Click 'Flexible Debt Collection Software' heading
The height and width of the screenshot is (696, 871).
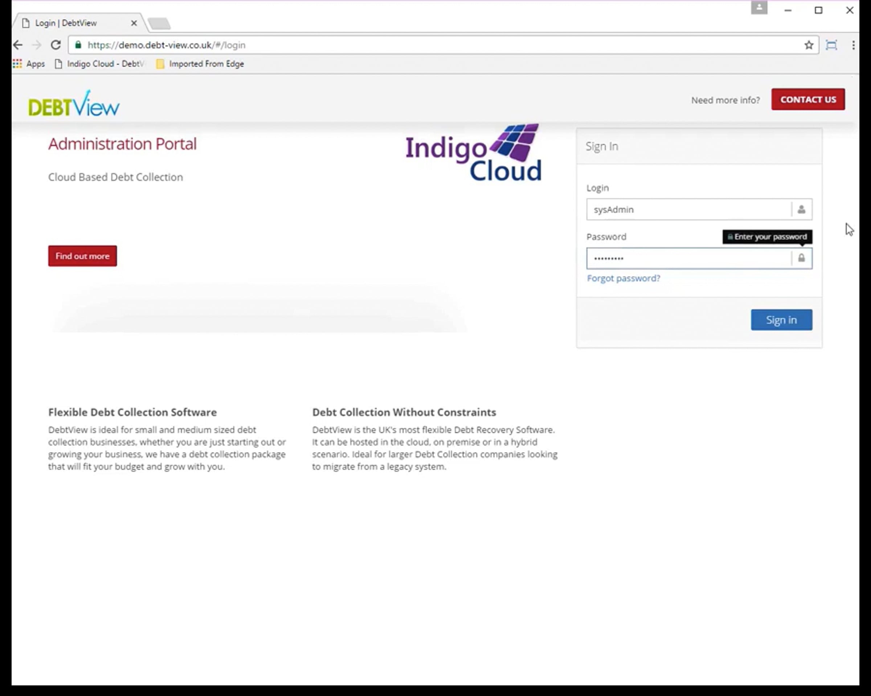pyautogui.click(x=132, y=412)
